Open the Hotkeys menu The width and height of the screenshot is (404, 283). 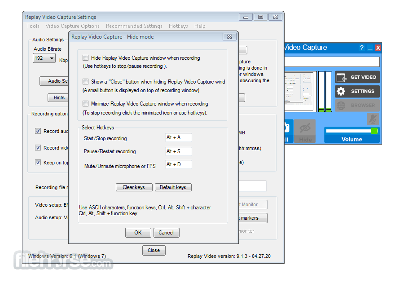(x=178, y=26)
